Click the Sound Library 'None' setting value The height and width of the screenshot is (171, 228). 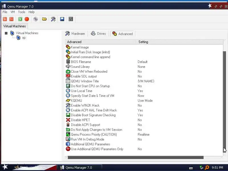[141, 67]
